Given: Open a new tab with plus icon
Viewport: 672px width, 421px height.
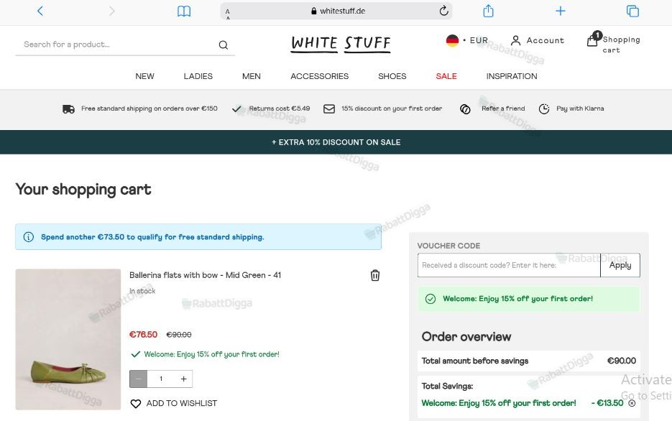Looking at the screenshot, I should [560, 11].
